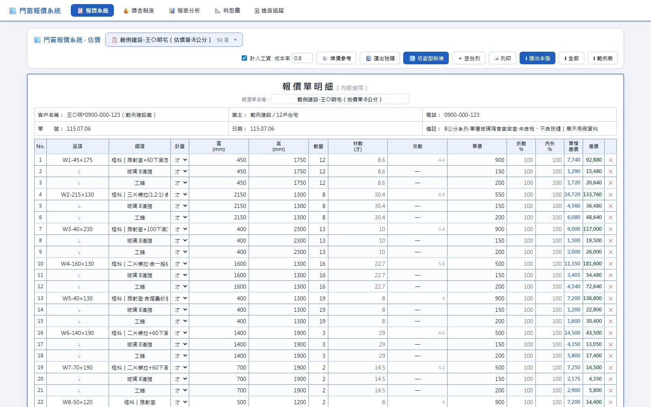Delete row 6 with its X icon
Image resolution: width=651 pixels, height=407 pixels.
pyautogui.click(x=610, y=217)
